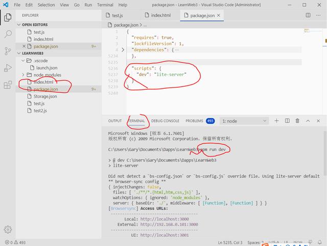Close the package.json editor tab
This screenshot has width=327, height=246.
point(219,15)
